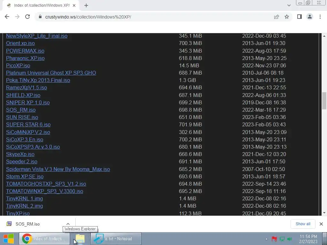Click scrollbar down arrow
The height and width of the screenshot is (245, 327).
(x=324, y=213)
